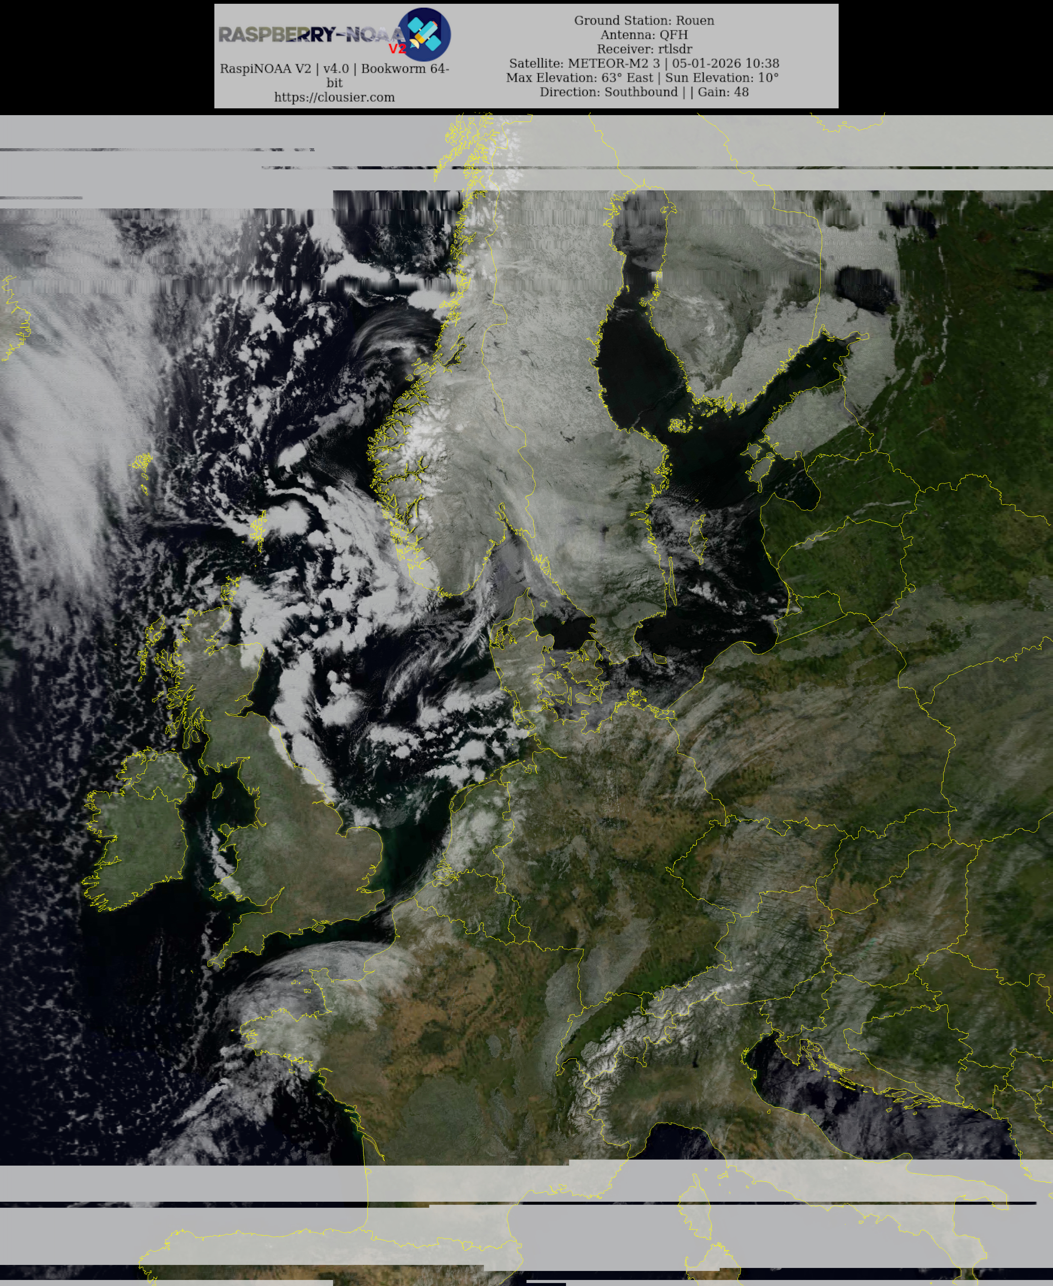Click the Ground Station: Rouen text
The width and height of the screenshot is (1053, 1286).
click(x=643, y=21)
